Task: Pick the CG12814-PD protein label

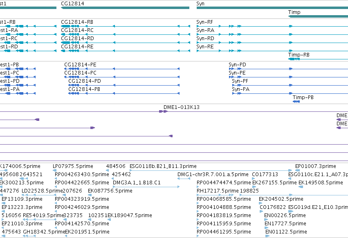Action: click(85, 81)
